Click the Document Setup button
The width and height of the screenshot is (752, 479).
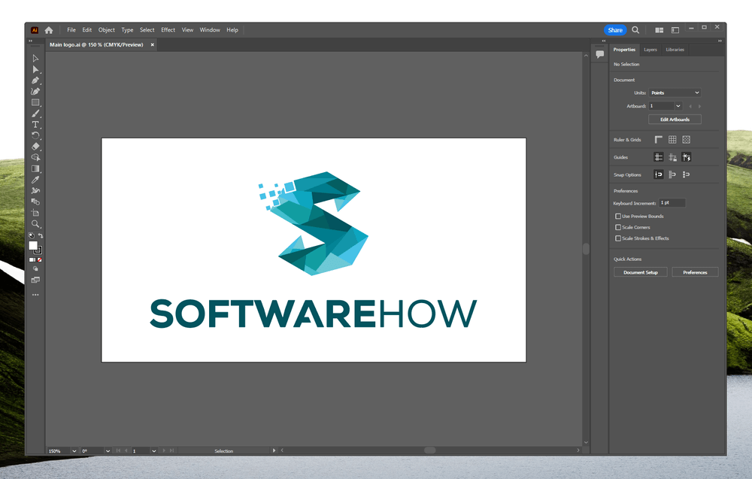(640, 272)
